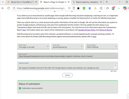Open the blue shield extension icon
The height and width of the screenshot is (99, 129).
(x=90, y=8)
